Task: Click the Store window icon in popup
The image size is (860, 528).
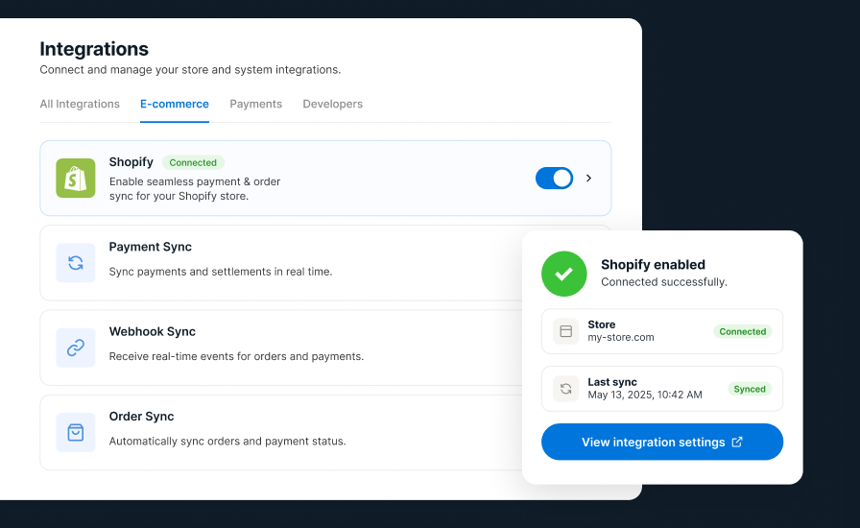Action: click(x=566, y=331)
